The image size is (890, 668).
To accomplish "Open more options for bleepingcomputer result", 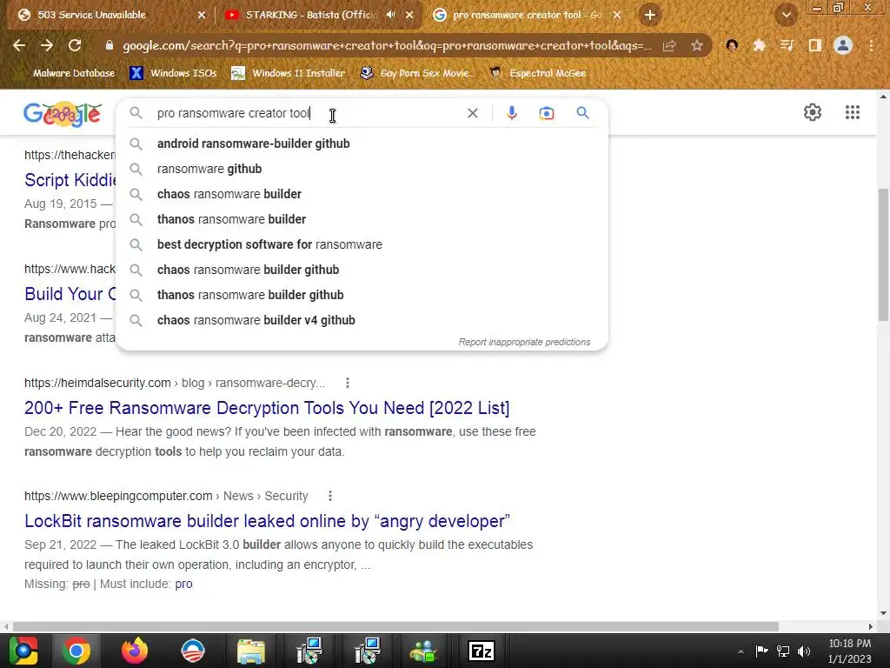I will [x=329, y=496].
